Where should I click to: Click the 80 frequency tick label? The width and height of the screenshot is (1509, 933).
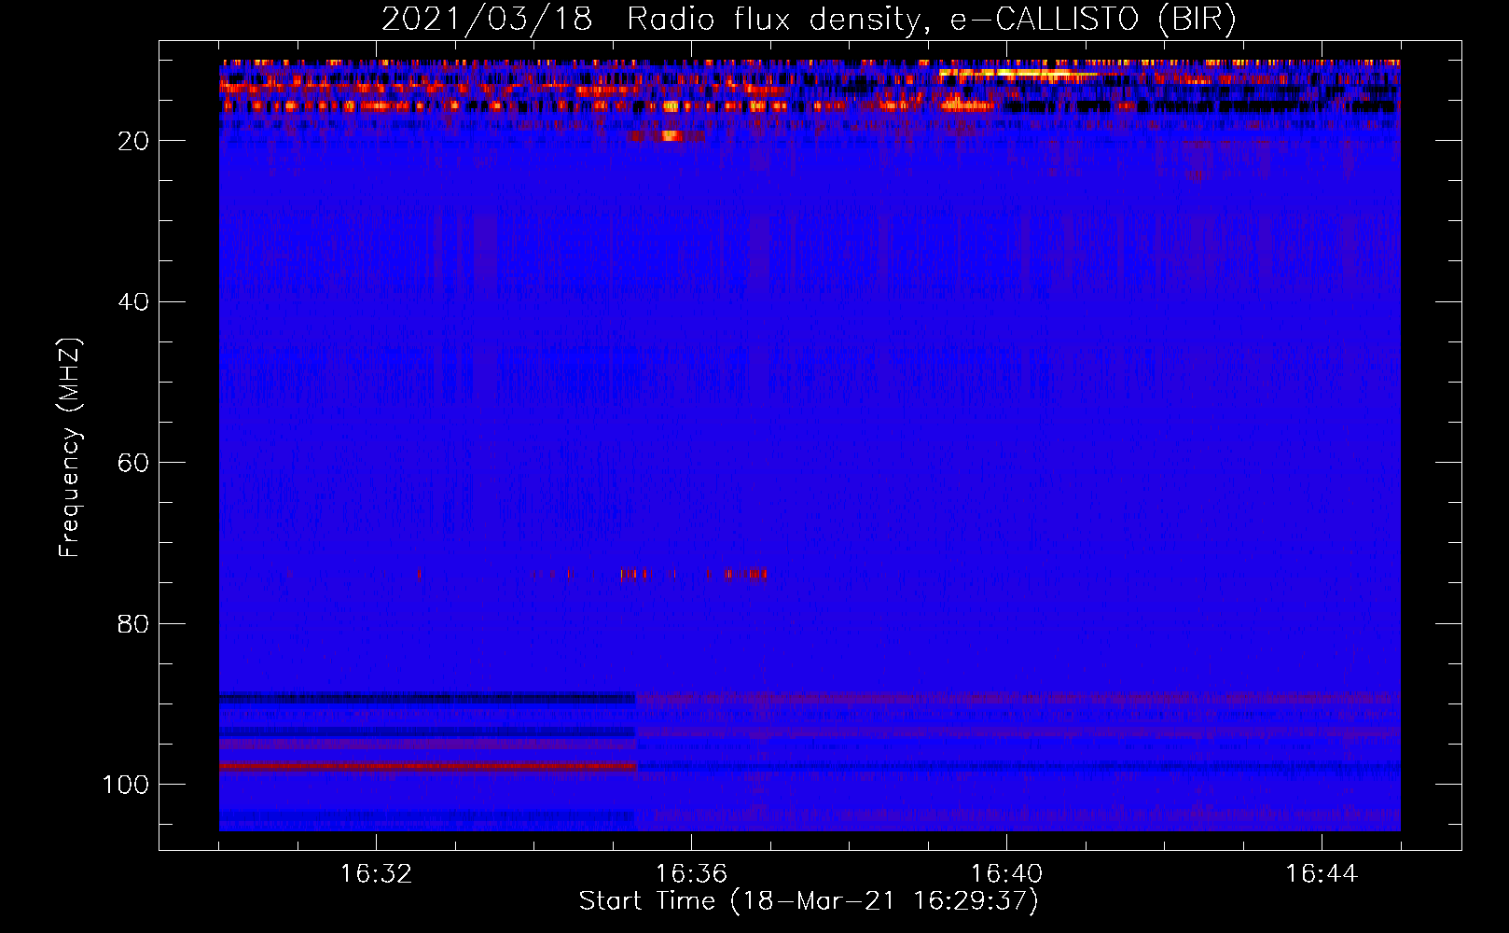pos(133,623)
